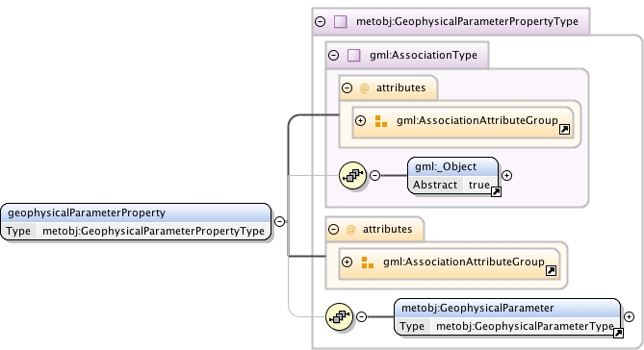Follow reference arrow on upper gml:AssociationAttributeGroup
Screen dimensions: 644x350
[x=564, y=130]
